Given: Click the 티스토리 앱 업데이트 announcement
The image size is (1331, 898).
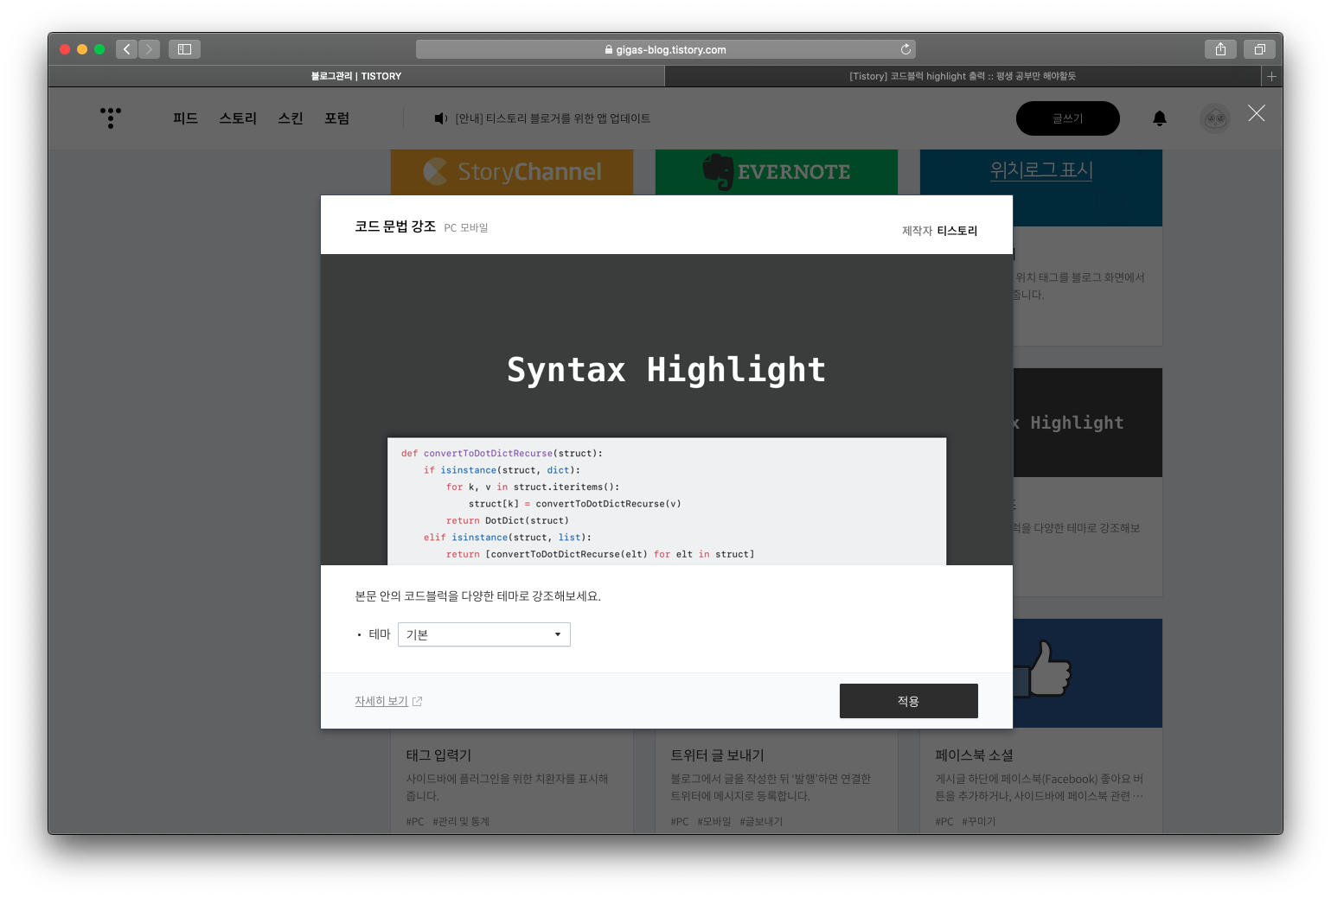Looking at the screenshot, I should pos(553,118).
